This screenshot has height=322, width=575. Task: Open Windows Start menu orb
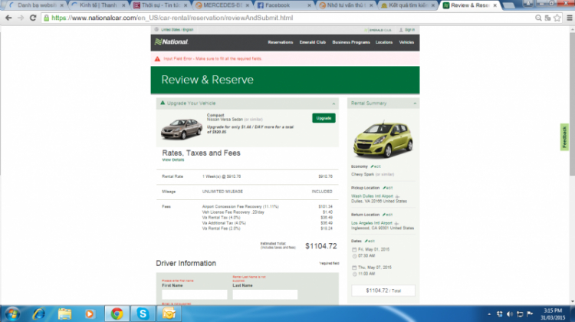12,314
